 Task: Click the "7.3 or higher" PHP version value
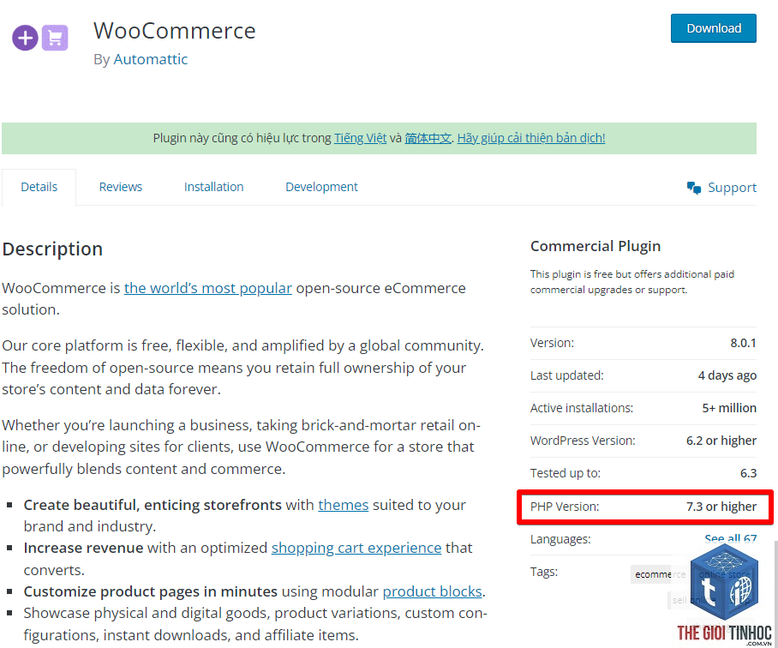(721, 507)
